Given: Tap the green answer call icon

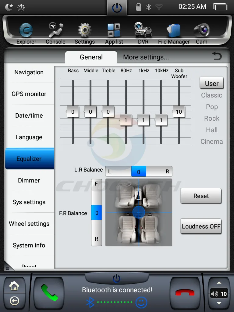Looking at the screenshot, I should (x=49, y=292).
